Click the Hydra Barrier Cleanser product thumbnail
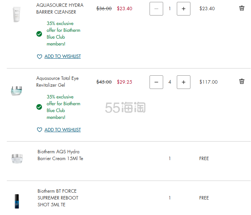 17,14
